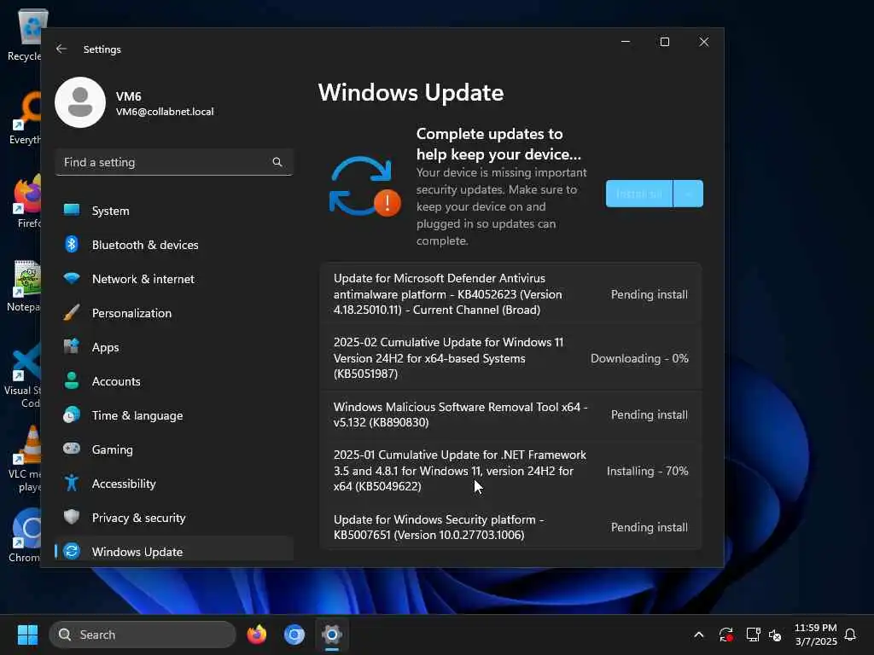
Task: Expand the Install all dropdown arrow
Action: tap(689, 194)
